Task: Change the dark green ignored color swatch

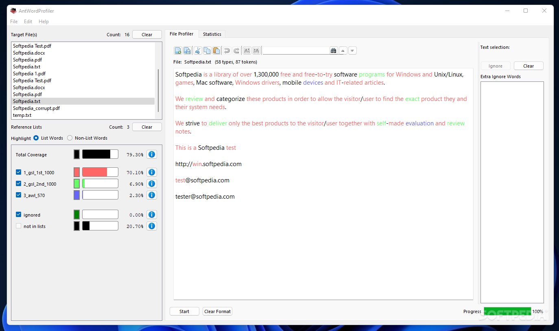Action: (x=76, y=215)
